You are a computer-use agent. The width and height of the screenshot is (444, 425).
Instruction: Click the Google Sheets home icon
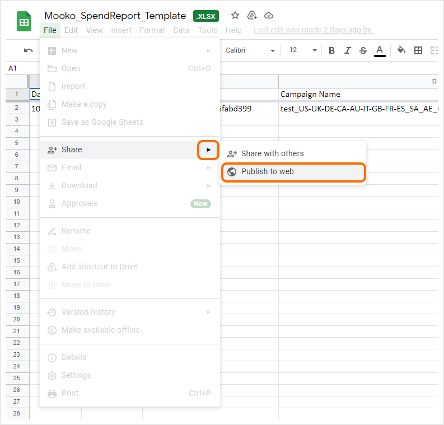point(24,21)
